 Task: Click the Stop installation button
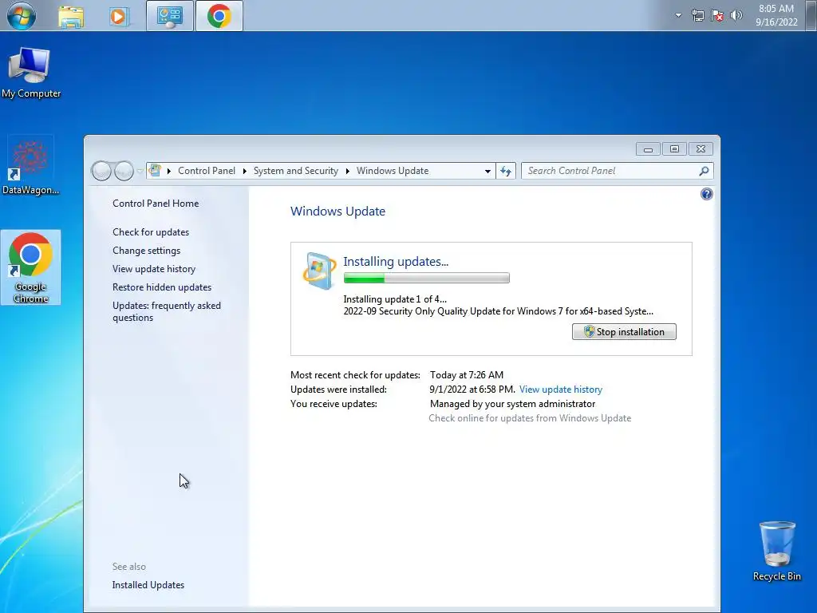pyautogui.click(x=624, y=332)
